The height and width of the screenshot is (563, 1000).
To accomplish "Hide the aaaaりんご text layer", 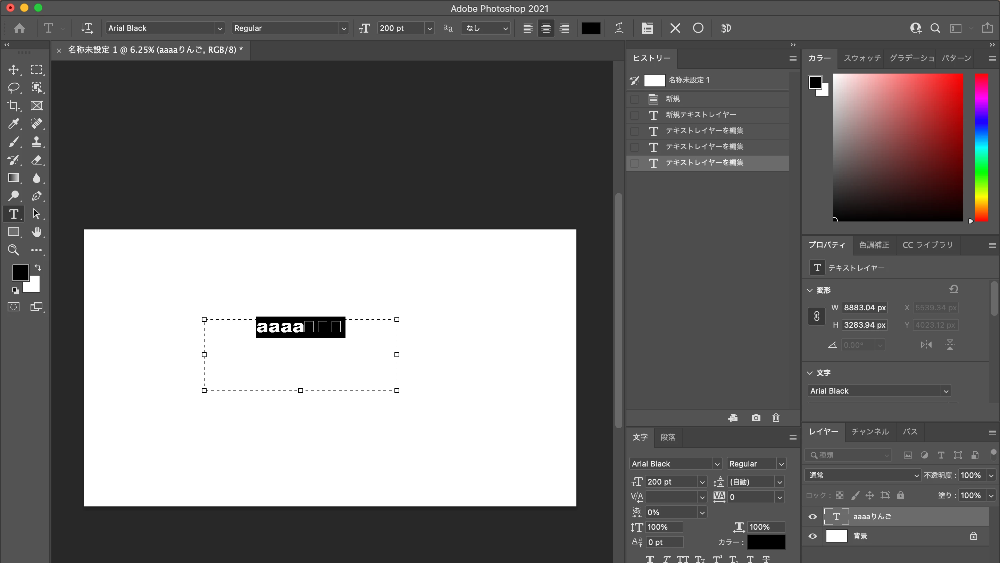I will (x=812, y=516).
